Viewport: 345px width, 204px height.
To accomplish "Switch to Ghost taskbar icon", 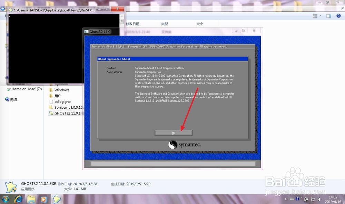I will [x=57, y=199].
